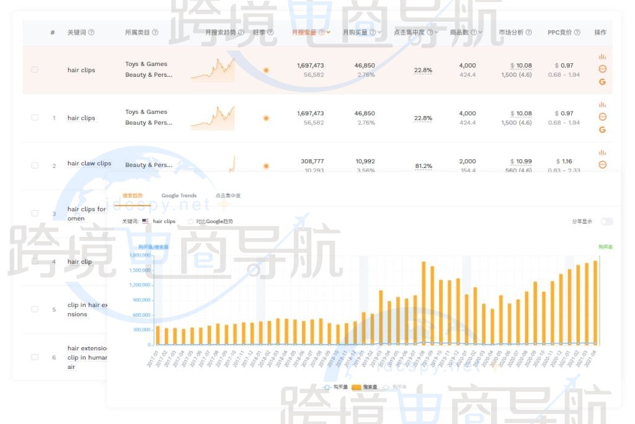Open the more-options icon in highlighted row

pyautogui.click(x=602, y=69)
